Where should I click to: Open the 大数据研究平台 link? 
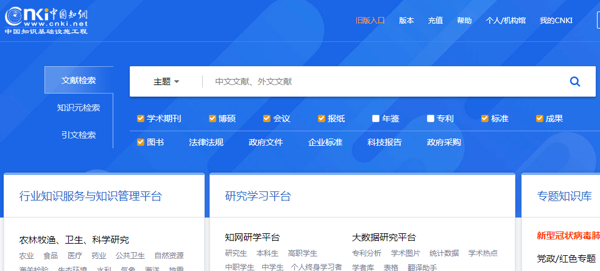coord(384,238)
